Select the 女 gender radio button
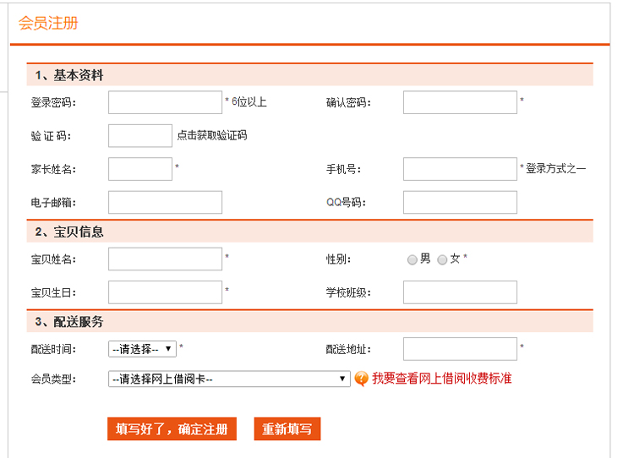Viewport: 634px width, 458px height. click(x=442, y=259)
